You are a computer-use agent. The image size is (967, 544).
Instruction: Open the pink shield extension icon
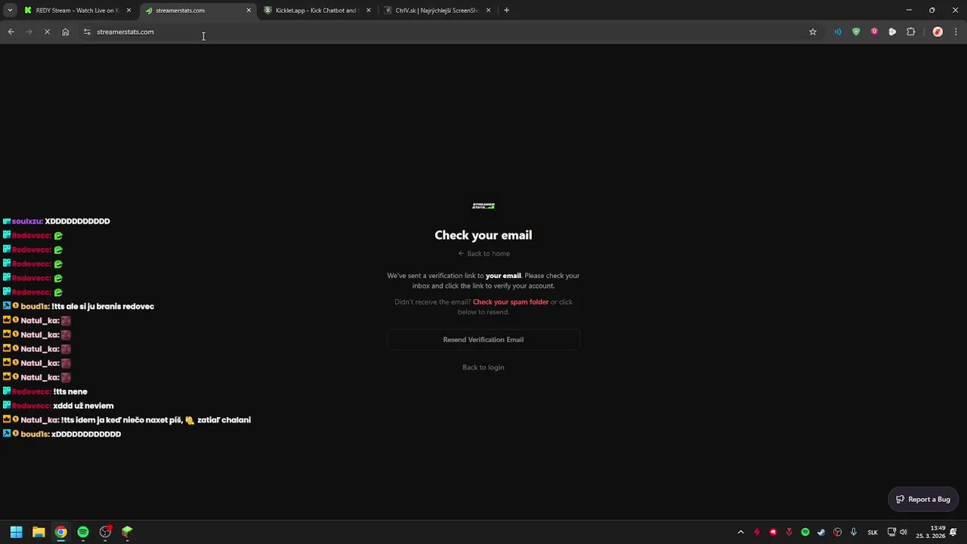[x=874, y=32]
